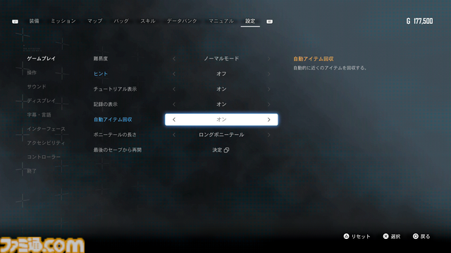Click the window icon beside 決定

(x=227, y=150)
